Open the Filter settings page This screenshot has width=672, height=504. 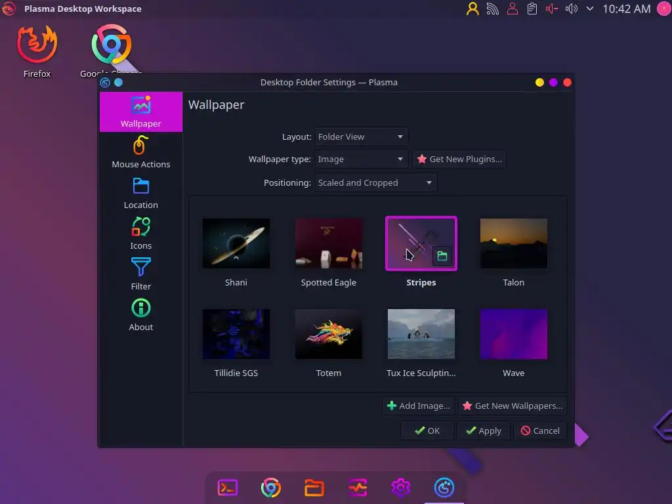pos(141,274)
